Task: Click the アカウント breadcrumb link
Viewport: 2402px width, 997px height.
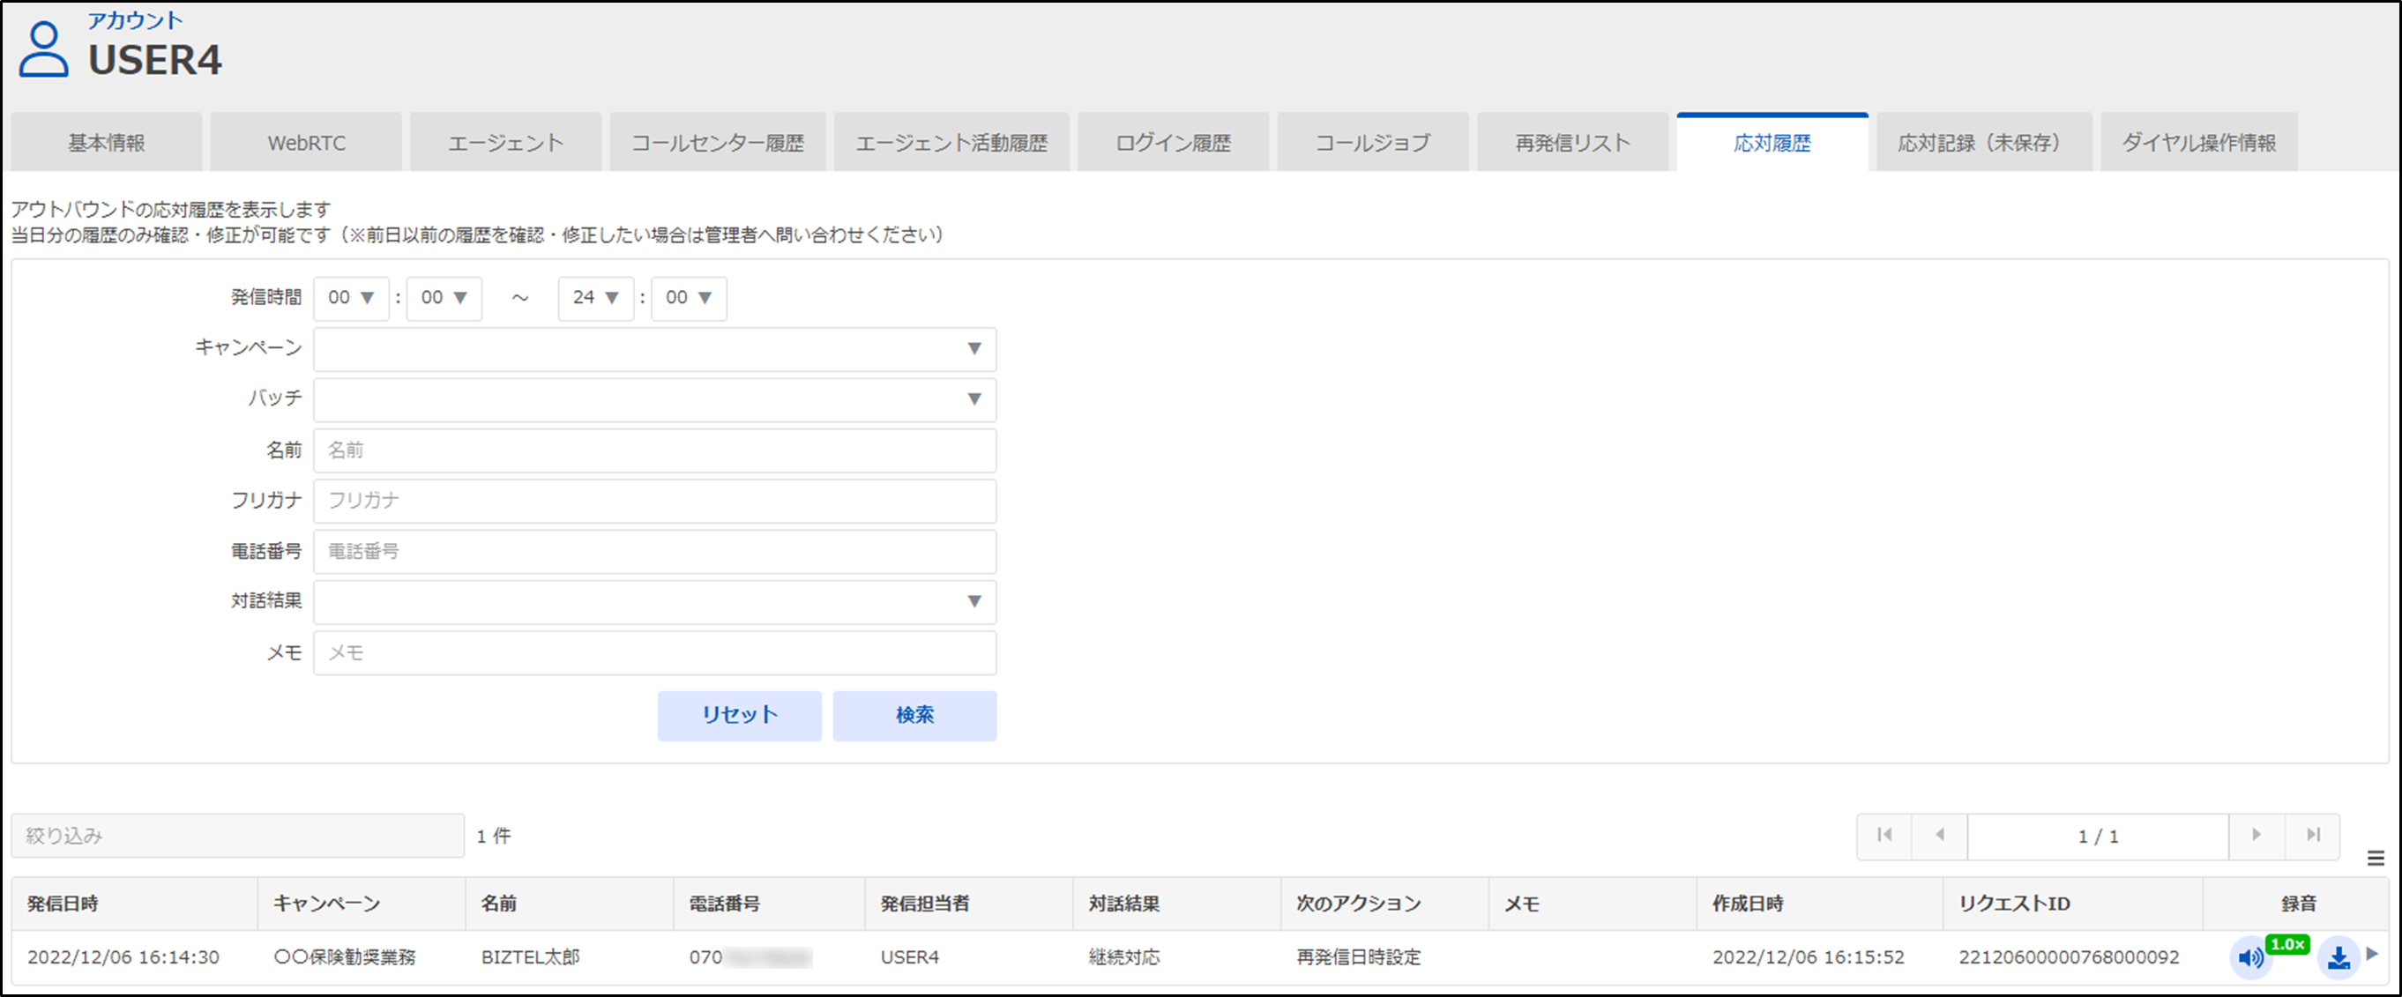Action: tap(135, 20)
